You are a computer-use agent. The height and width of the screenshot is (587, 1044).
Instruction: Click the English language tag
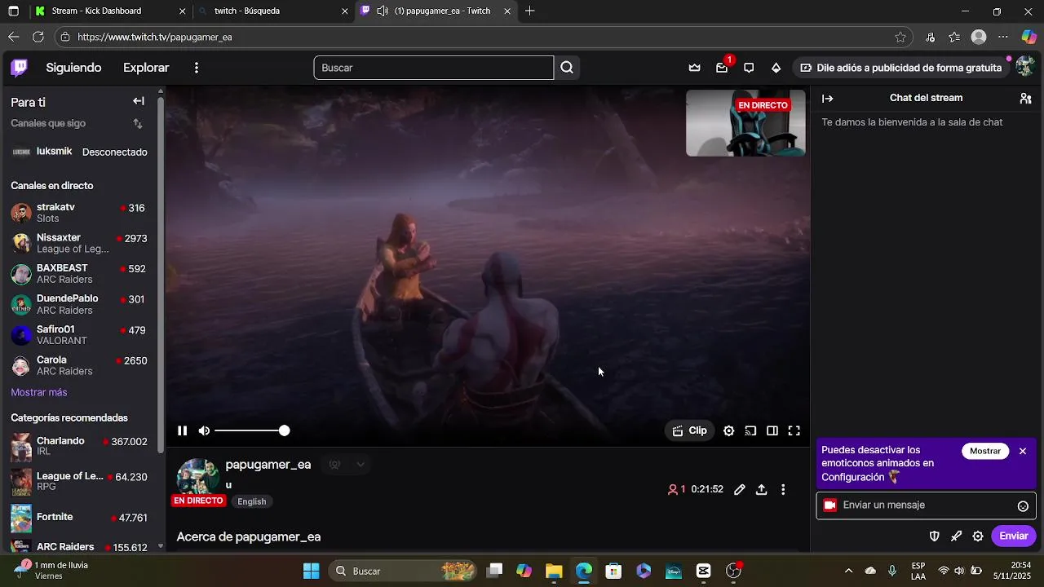click(x=251, y=501)
